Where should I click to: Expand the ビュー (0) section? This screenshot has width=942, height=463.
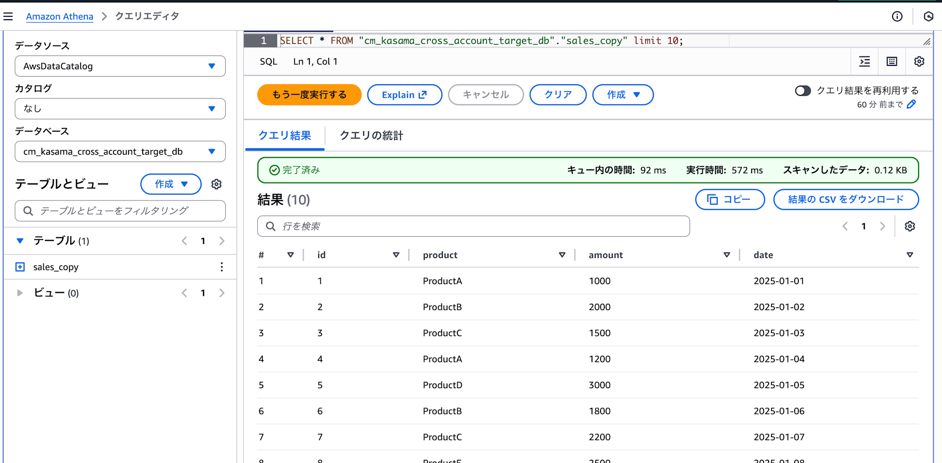pos(20,292)
